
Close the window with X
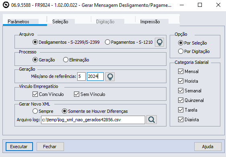click(x=218, y=5)
